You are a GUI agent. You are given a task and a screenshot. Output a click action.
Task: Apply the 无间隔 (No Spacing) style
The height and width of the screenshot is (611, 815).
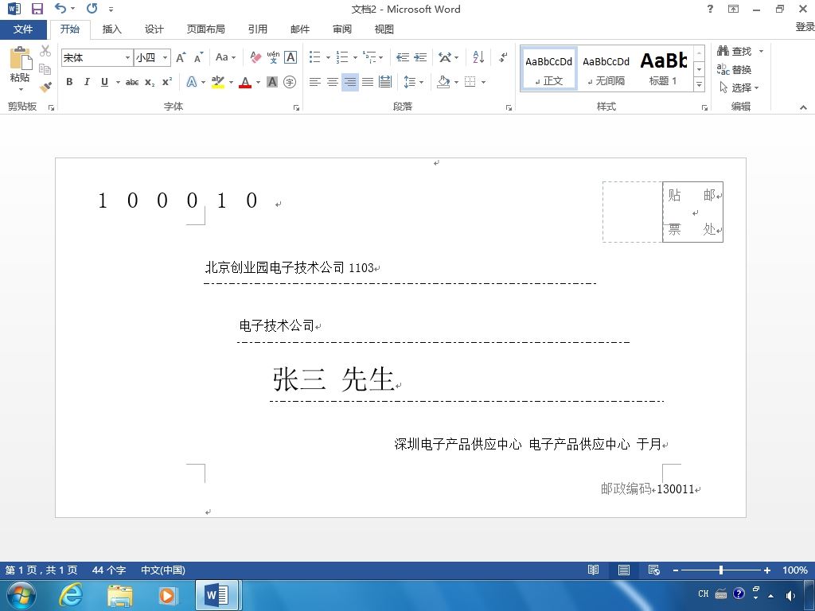(606, 69)
